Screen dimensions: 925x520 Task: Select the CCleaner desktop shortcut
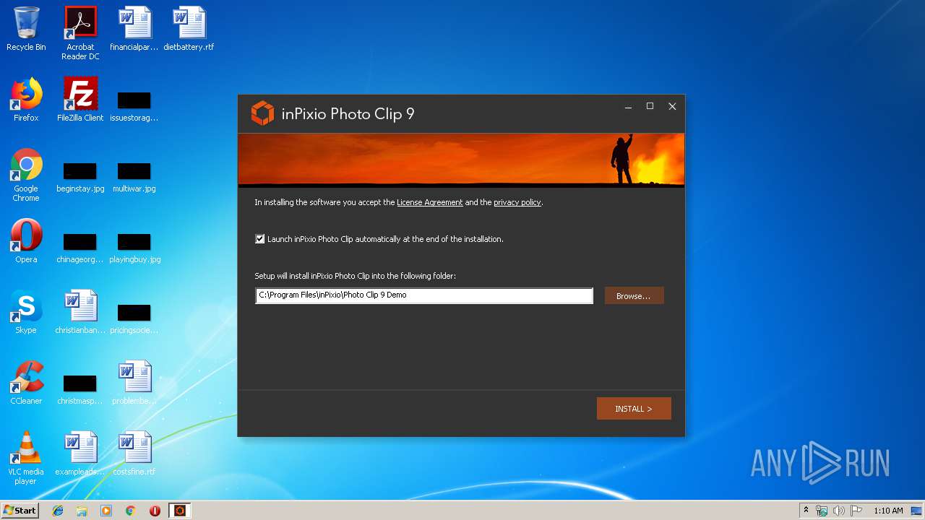26,383
